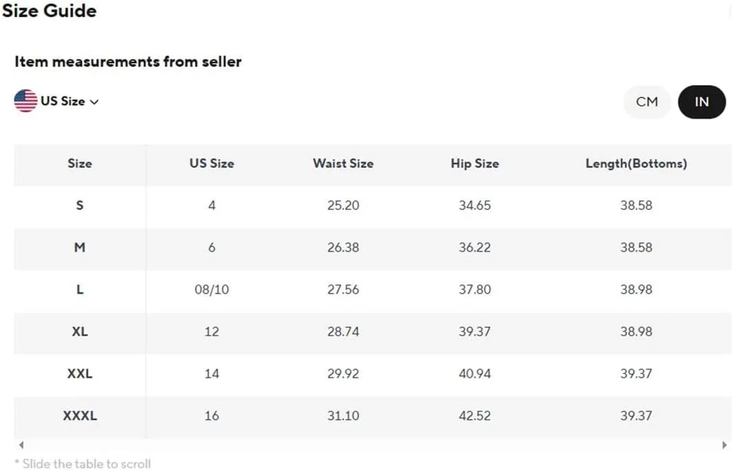Image resolution: width=732 pixels, height=470 pixels.
Task: Click the right scroll arrow under table
Action: pyautogui.click(x=724, y=445)
